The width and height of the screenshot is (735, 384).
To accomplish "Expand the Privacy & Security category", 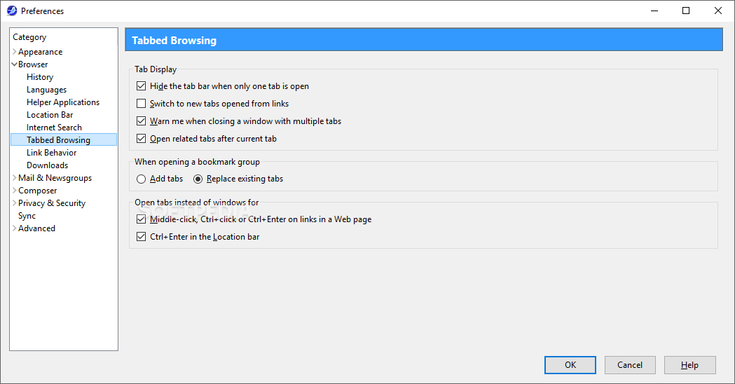I will (15, 203).
